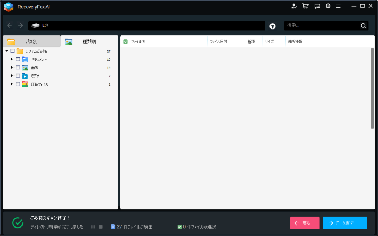
Task: Click the back navigation arrow
Action: click(10, 25)
